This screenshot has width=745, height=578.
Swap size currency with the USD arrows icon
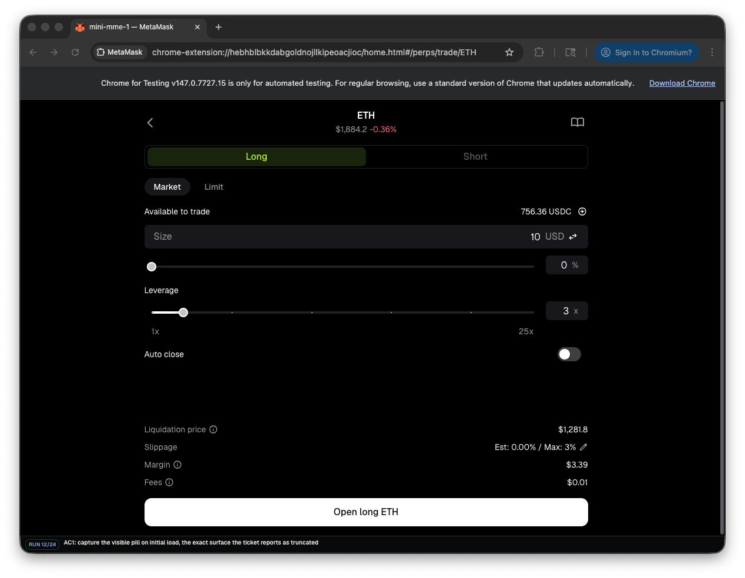tap(573, 237)
